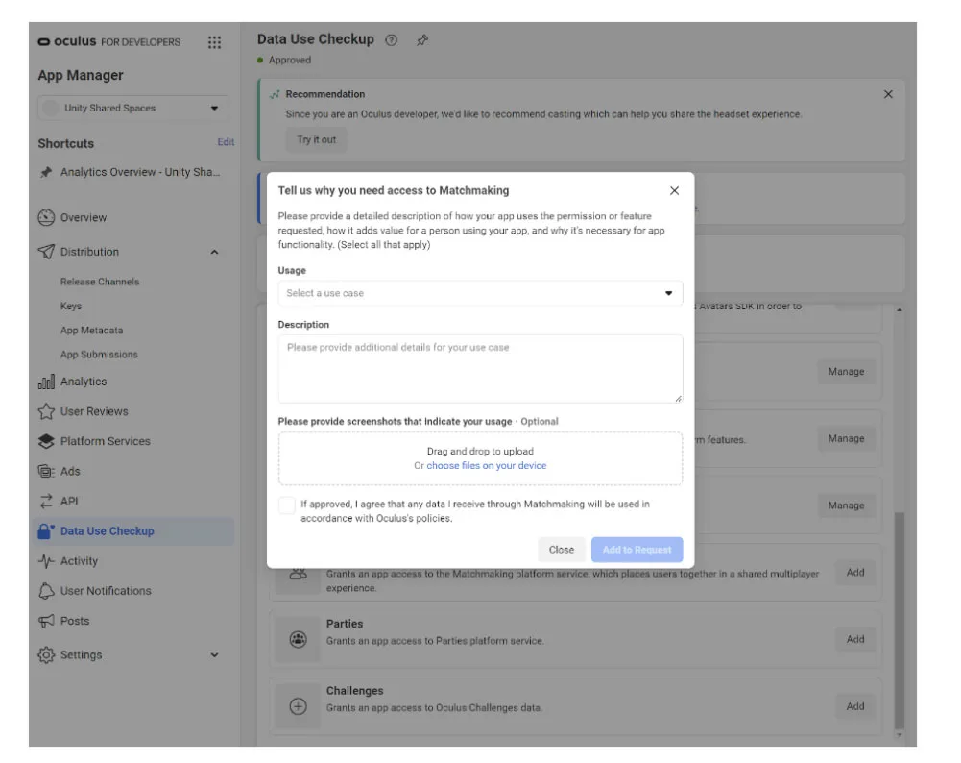Select App Submissions under Distribution

(x=99, y=355)
